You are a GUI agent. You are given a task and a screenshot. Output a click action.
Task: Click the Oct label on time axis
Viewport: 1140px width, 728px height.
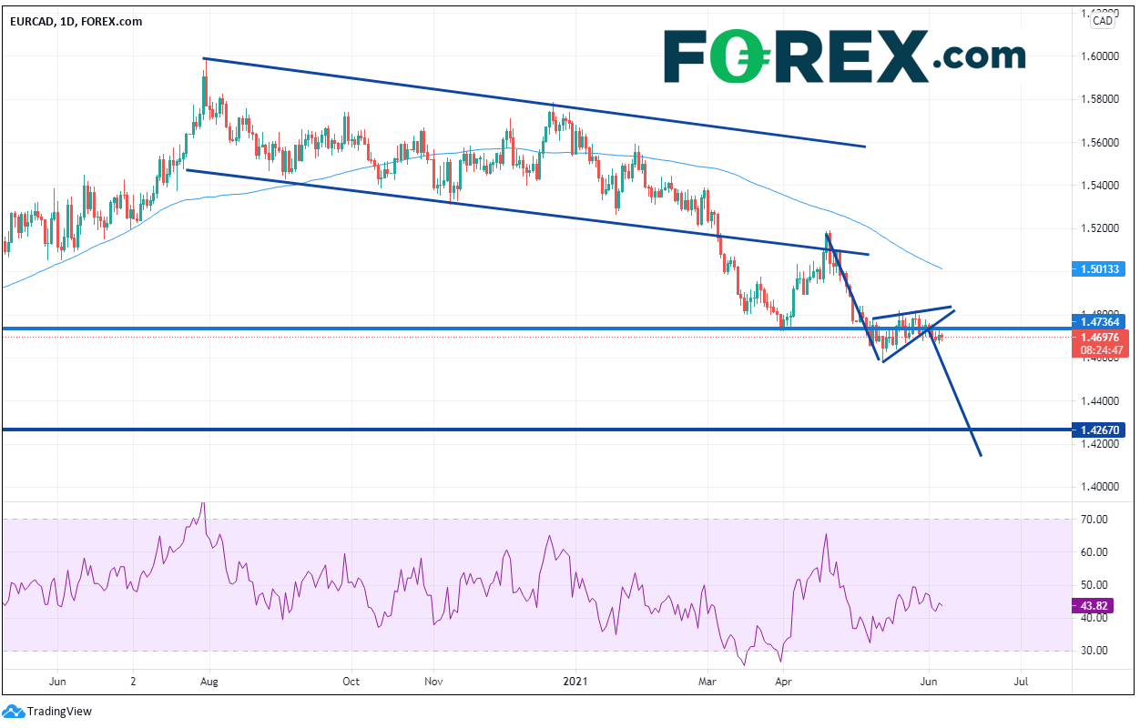[351, 680]
